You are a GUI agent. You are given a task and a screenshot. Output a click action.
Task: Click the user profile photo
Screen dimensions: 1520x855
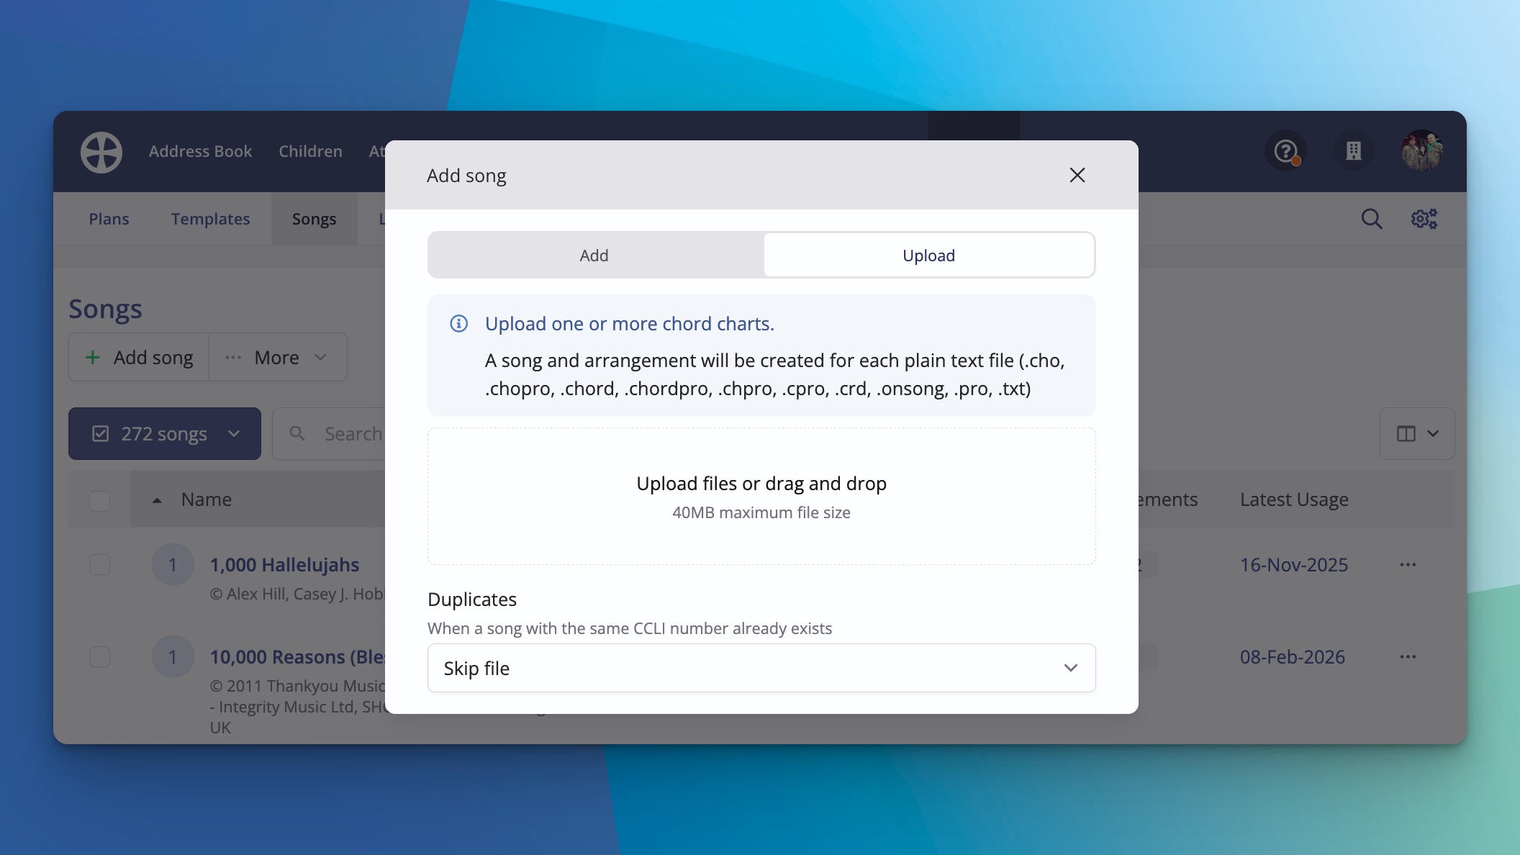(1423, 150)
